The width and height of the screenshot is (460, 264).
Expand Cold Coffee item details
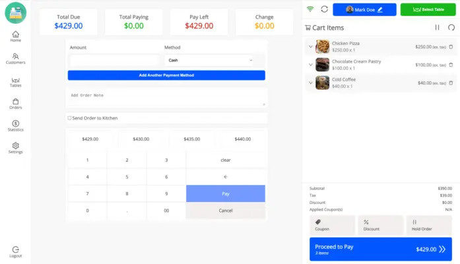pyautogui.click(x=311, y=83)
